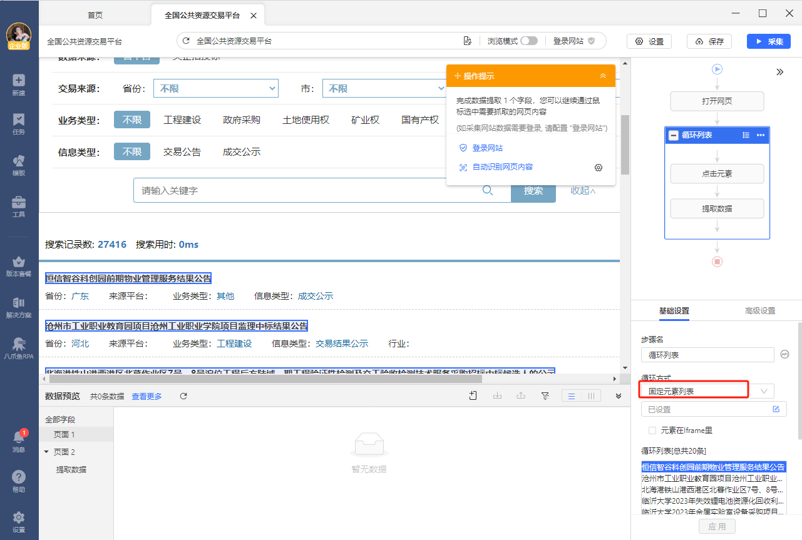
Task: Click the 采集 button
Action: (x=769, y=41)
